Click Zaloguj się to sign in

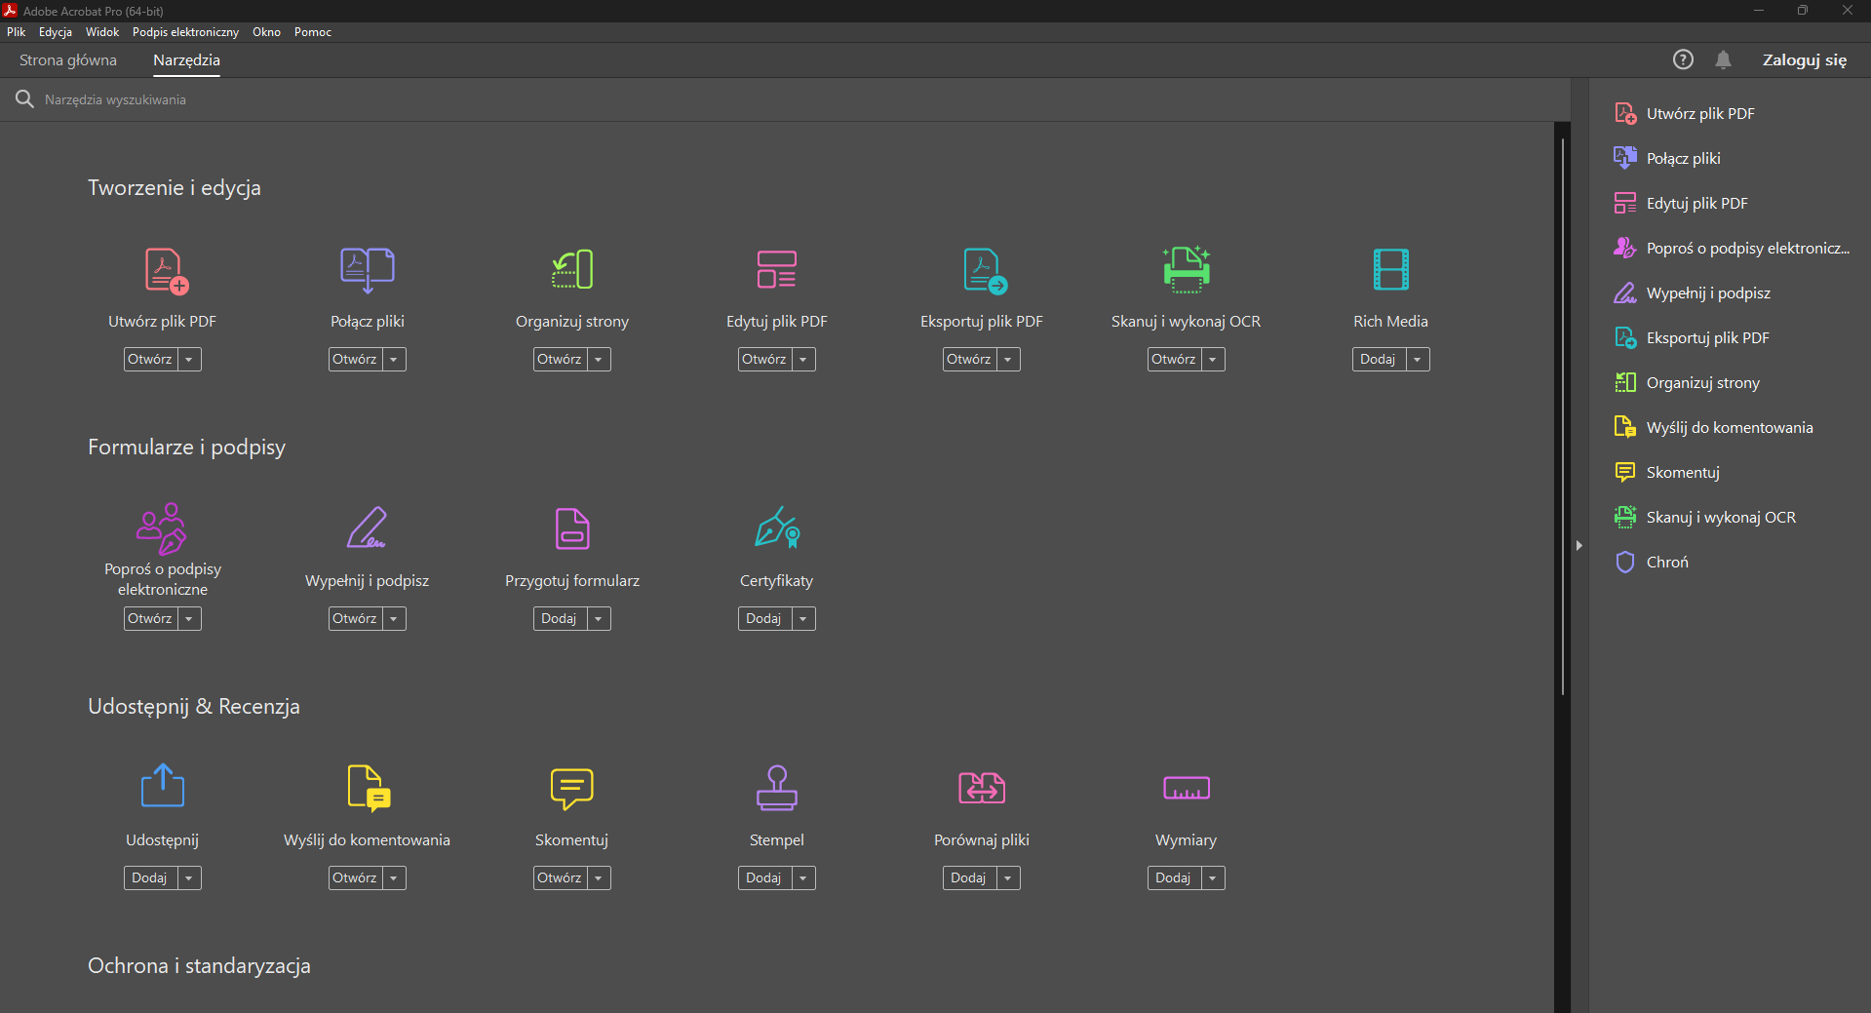pyautogui.click(x=1805, y=60)
